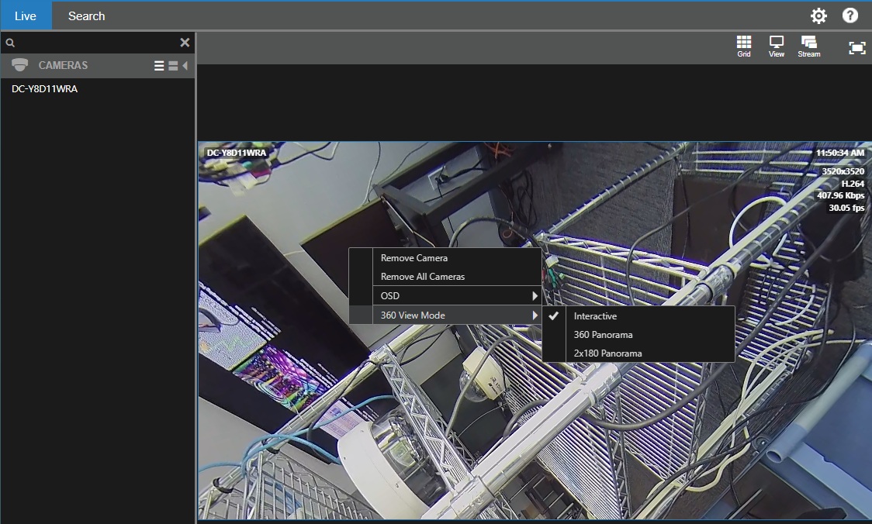872x524 pixels.
Task: Open the View options icon
Action: pyautogui.click(x=777, y=47)
